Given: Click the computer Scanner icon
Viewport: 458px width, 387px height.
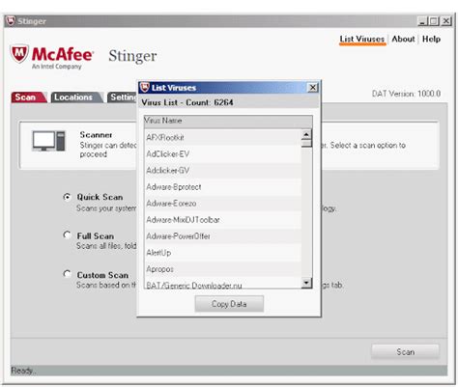Looking at the screenshot, I should 48,141.
